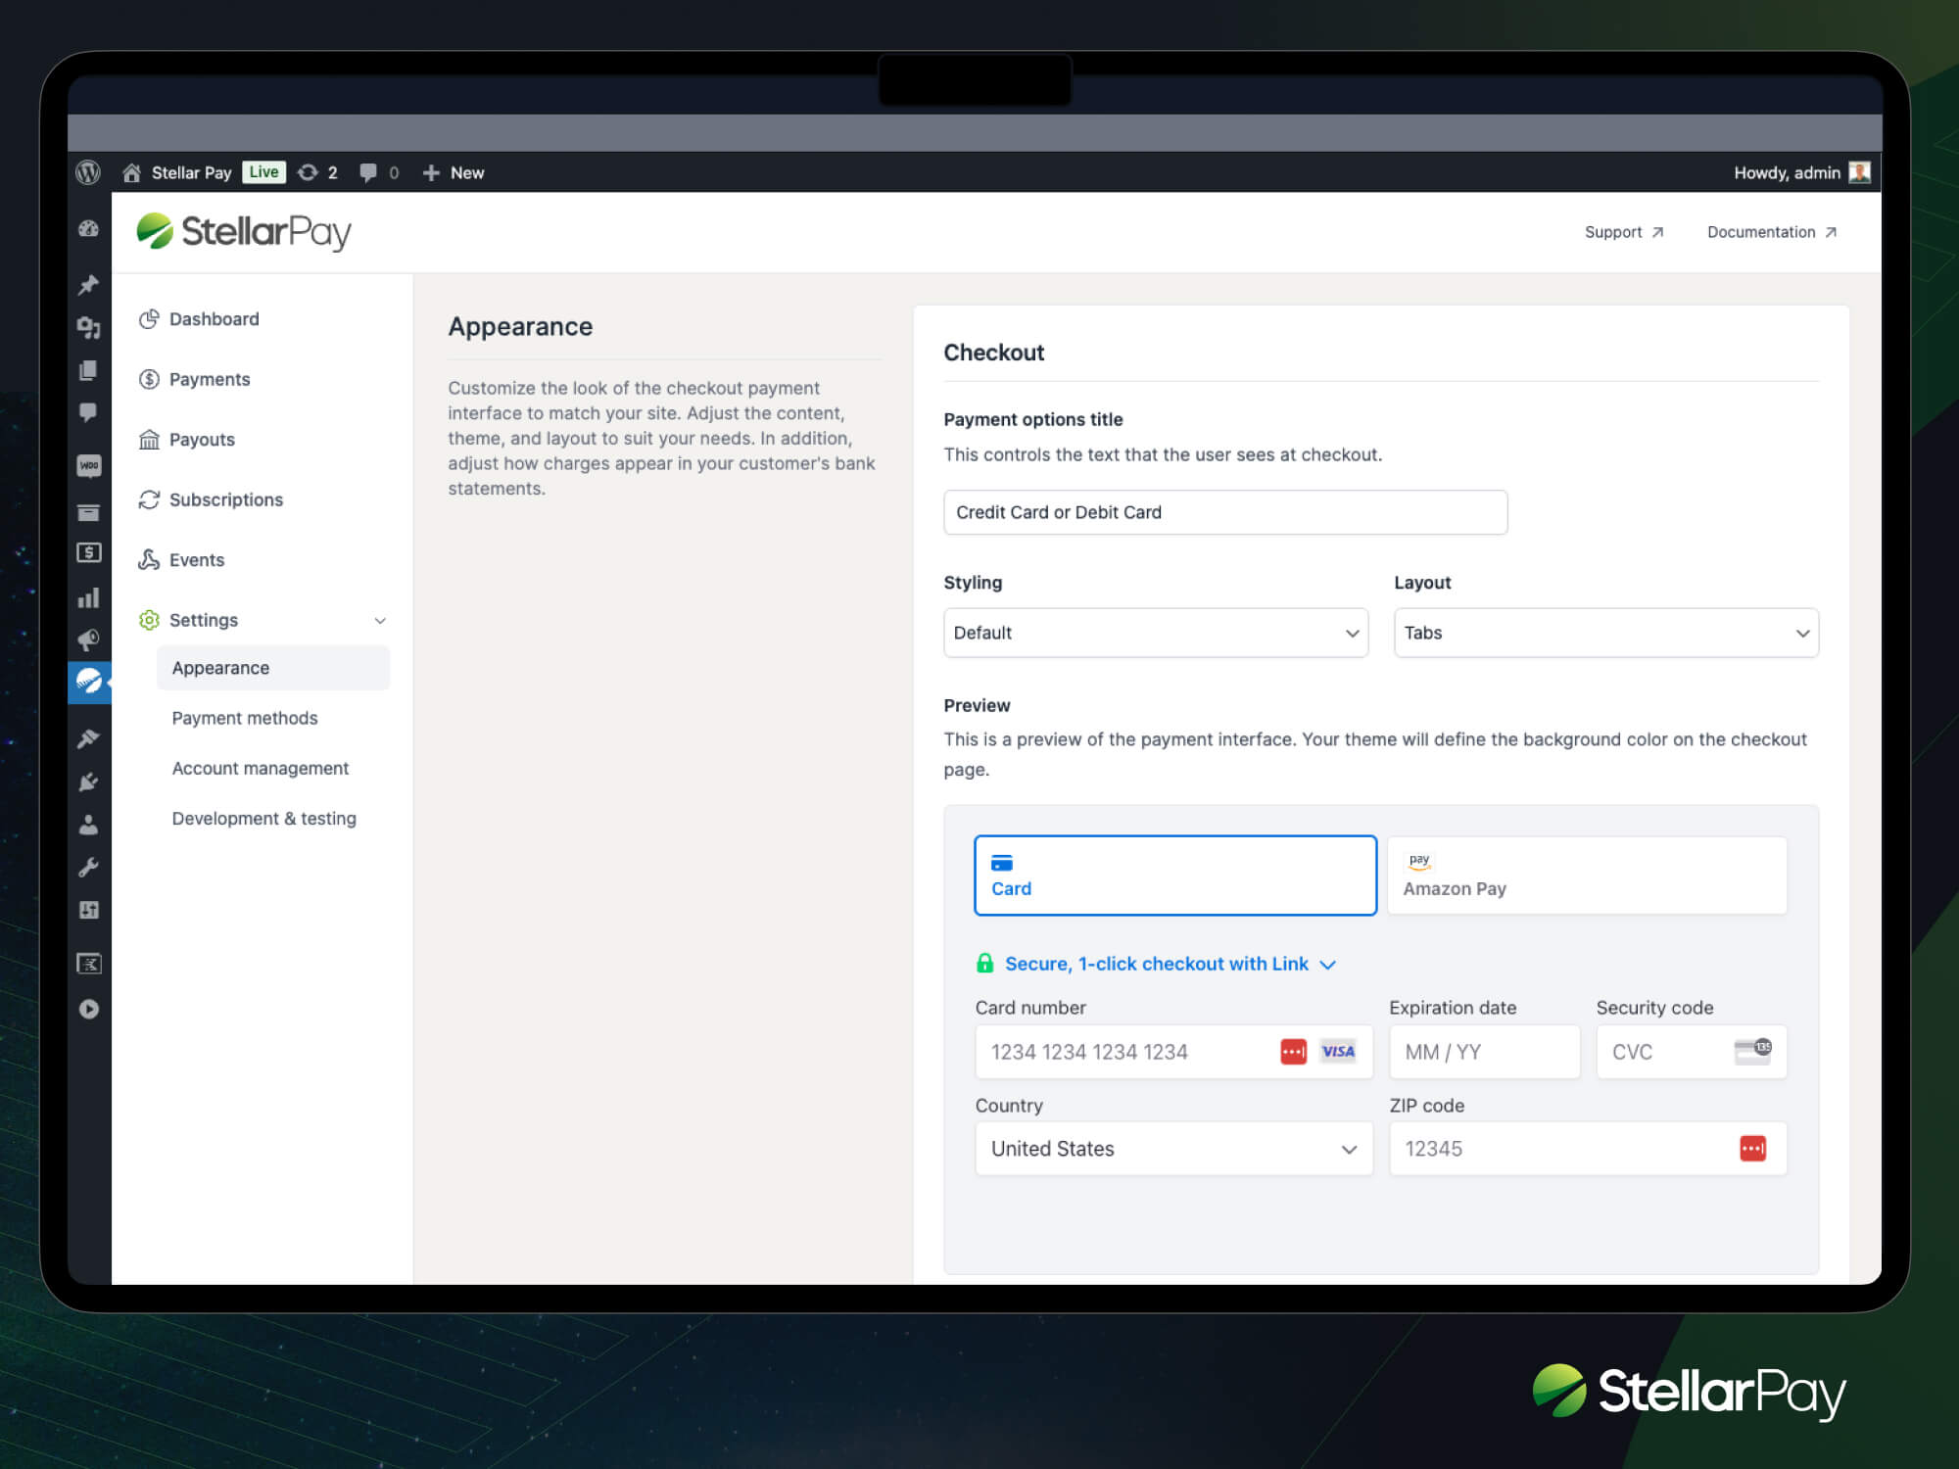Open the pending updates icon
The height and width of the screenshot is (1469, 1959).
click(x=308, y=172)
